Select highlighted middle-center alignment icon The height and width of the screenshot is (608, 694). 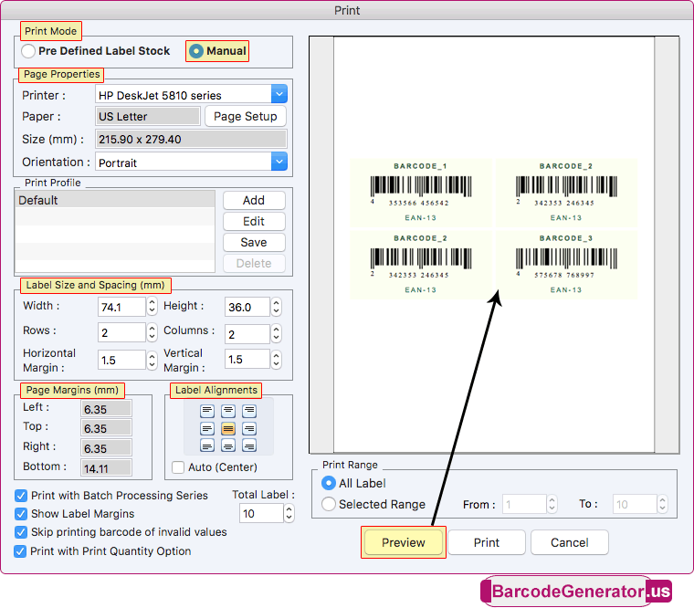(228, 428)
